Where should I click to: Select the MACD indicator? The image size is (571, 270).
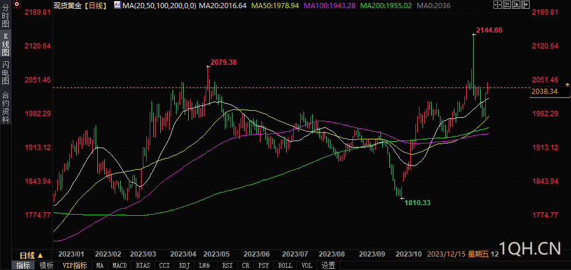[119, 266]
